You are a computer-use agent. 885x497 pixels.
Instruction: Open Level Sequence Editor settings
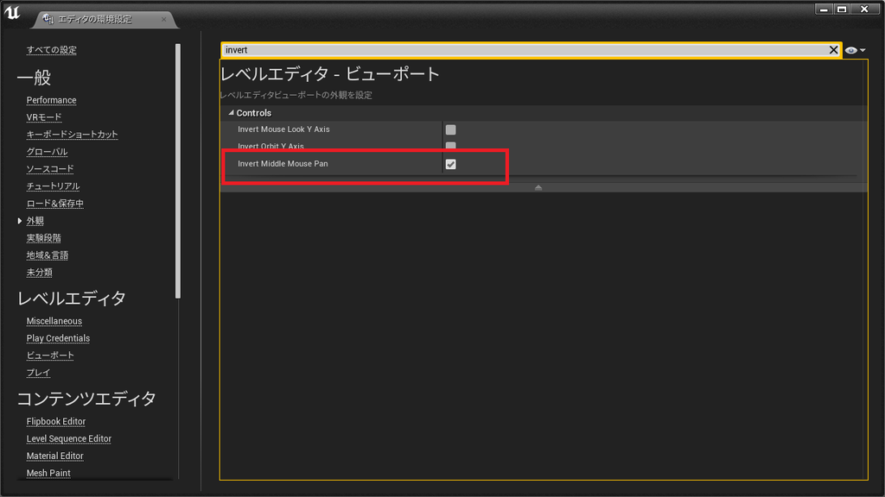click(69, 438)
